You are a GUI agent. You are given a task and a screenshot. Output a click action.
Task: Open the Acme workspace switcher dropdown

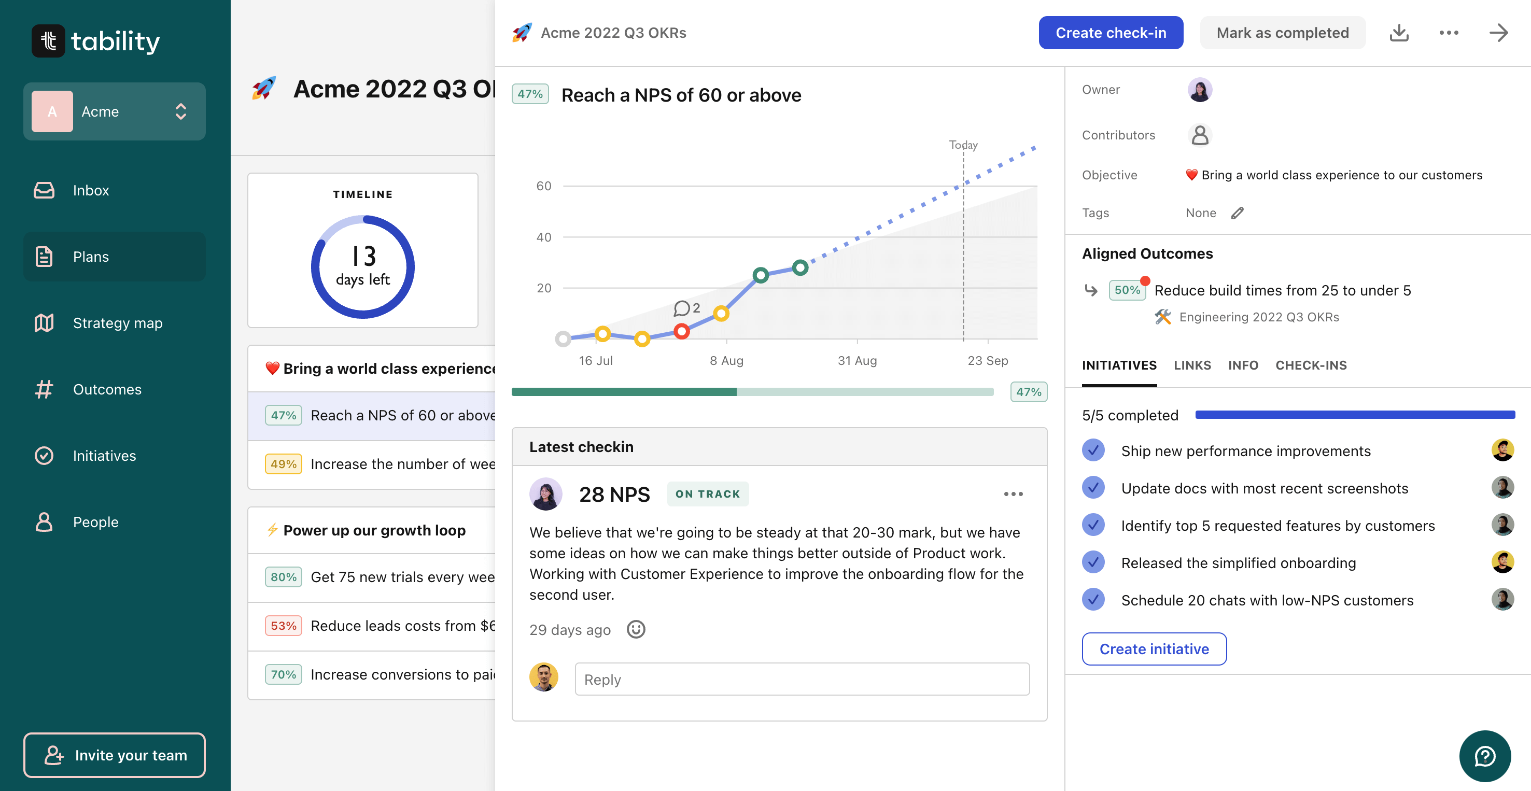[x=114, y=112]
